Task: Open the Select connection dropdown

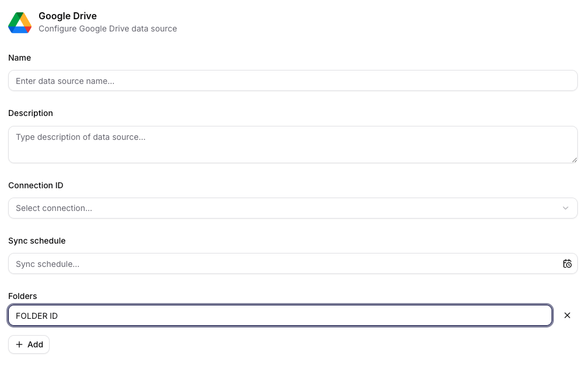Action: click(x=292, y=208)
